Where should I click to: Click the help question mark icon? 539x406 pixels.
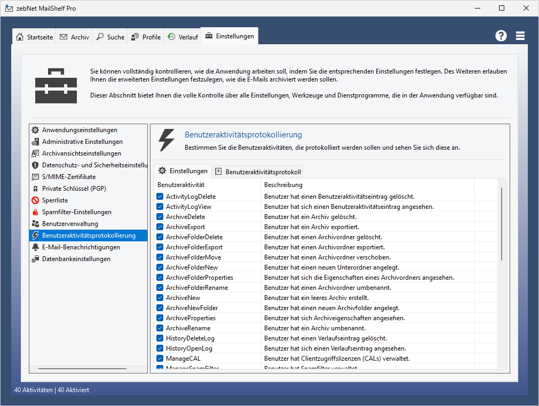[x=501, y=36]
